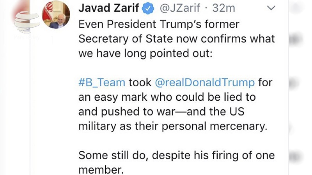Image resolution: width=312 pixels, height=175 pixels.
Task: Click the word "took" after the hashtag
Action: [140, 82]
